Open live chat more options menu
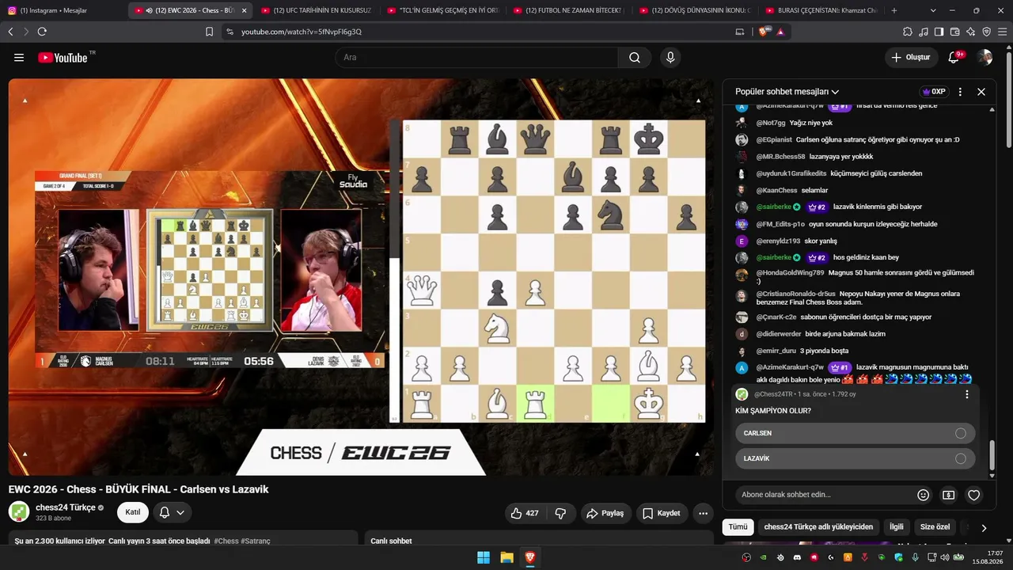Screen dimensions: 1013x570 point(960,92)
